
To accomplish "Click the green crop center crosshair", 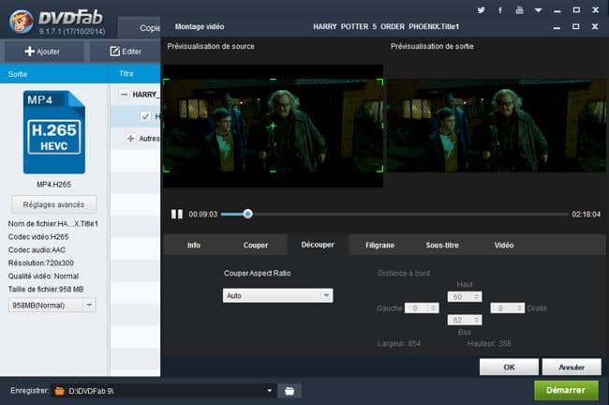I will tap(273, 126).
